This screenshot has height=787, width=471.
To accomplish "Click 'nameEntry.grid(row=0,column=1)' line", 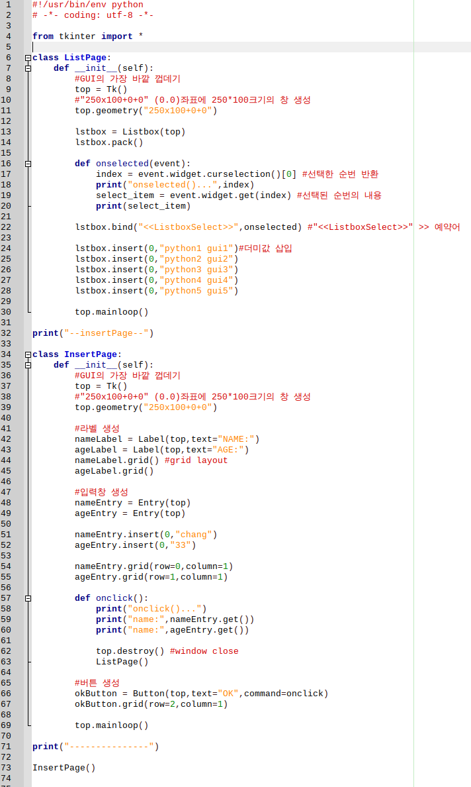I will click(x=154, y=566).
